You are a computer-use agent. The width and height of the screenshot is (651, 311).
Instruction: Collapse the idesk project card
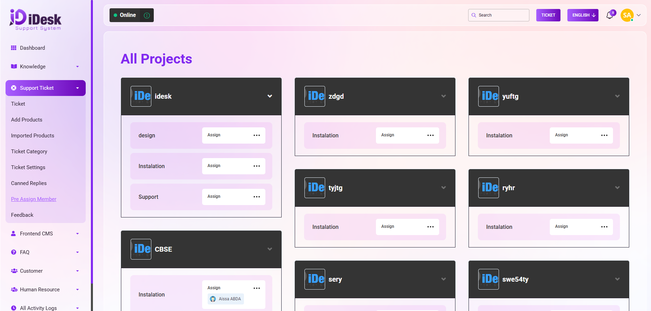[x=270, y=96]
